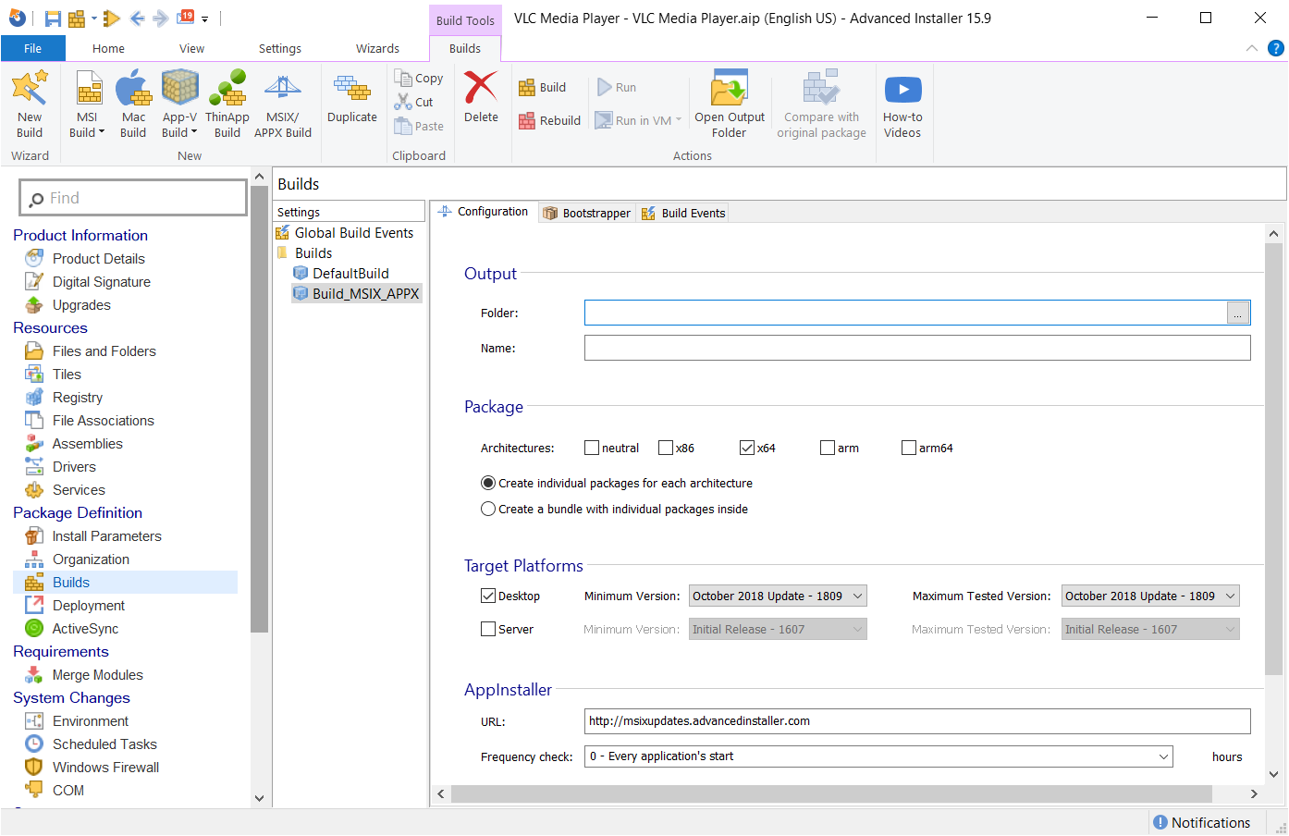Image resolution: width=1289 pixels, height=836 pixels.
Task: Click the left navigation pane scrollbar
Action: (x=260, y=409)
